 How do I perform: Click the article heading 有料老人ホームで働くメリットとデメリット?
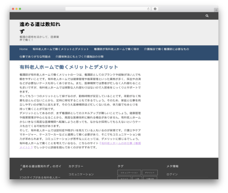tap(69, 67)
